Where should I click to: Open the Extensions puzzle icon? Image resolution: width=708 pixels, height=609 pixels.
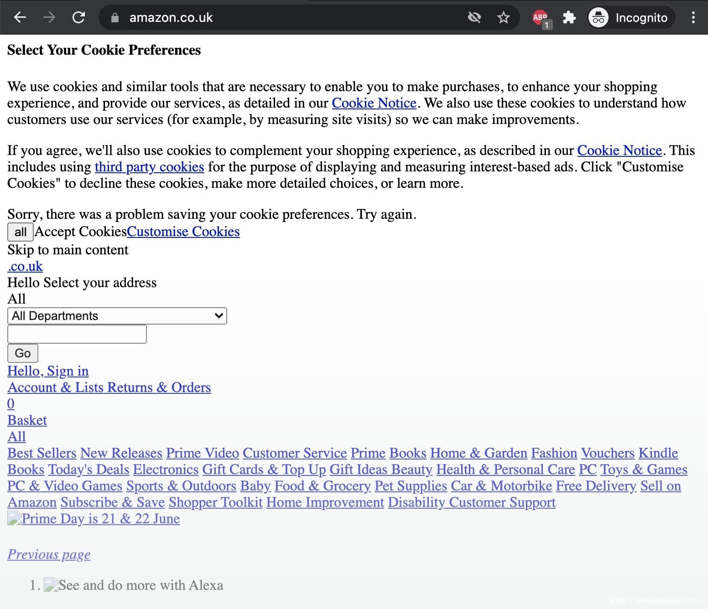(569, 17)
